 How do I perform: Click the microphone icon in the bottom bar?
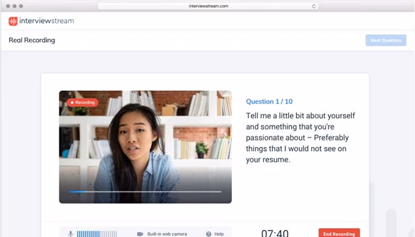tap(71, 234)
